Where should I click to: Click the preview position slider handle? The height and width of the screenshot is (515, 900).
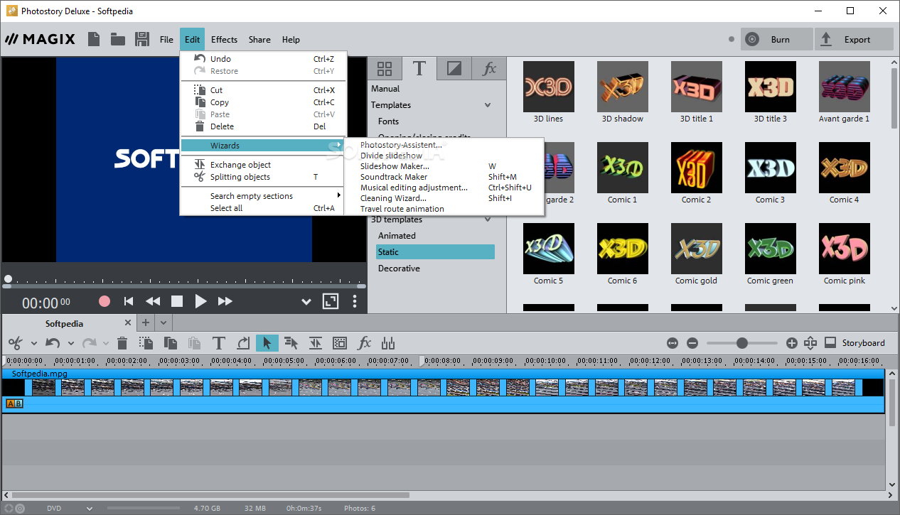(x=8, y=279)
